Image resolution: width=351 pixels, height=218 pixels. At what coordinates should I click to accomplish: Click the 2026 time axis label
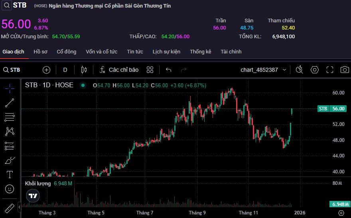[x=300, y=213]
